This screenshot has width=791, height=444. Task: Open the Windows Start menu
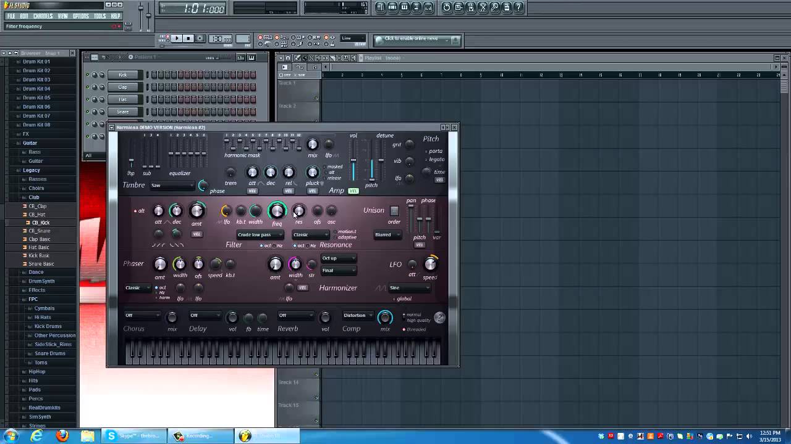click(11, 436)
